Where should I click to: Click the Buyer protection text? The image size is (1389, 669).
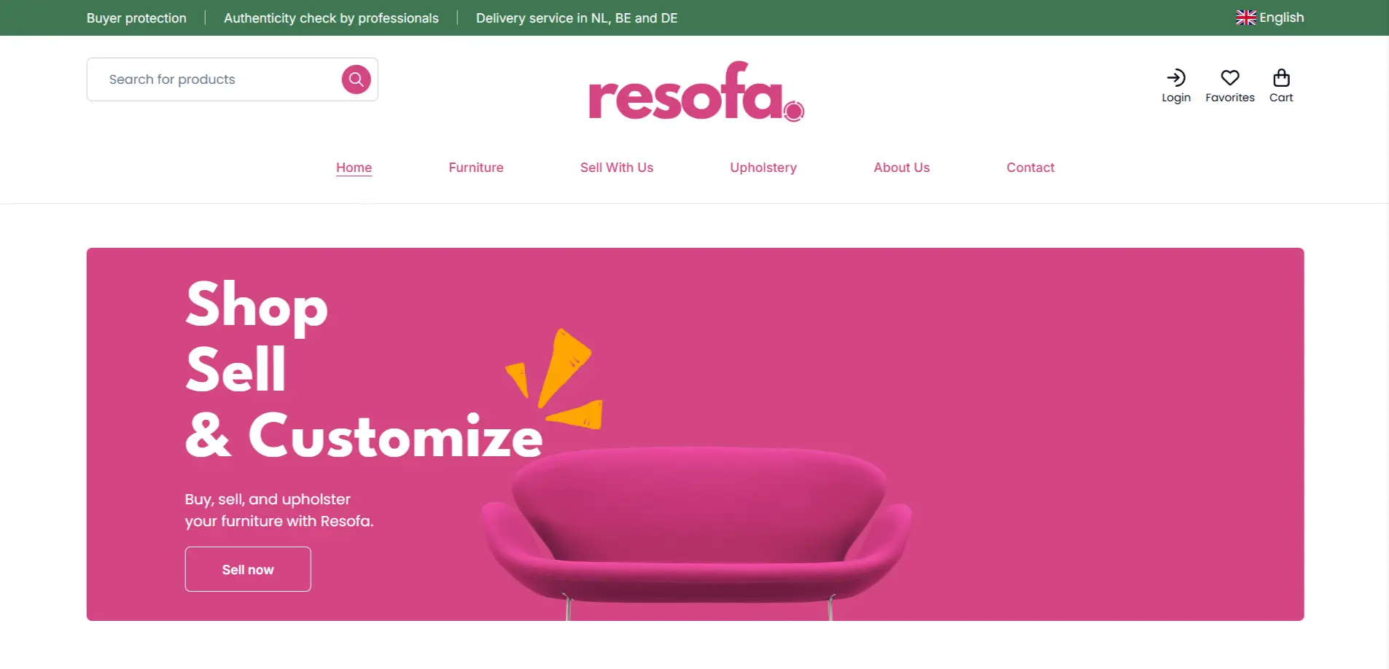click(x=136, y=18)
